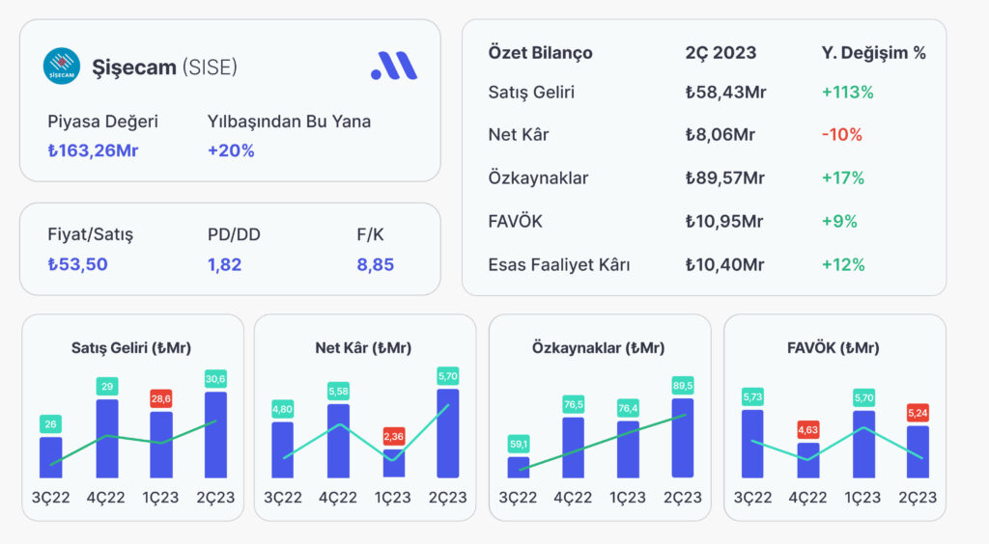The height and width of the screenshot is (544, 989).
Task: Click the 76,4 label in Özkaynaklar chart
Action: coord(628,408)
